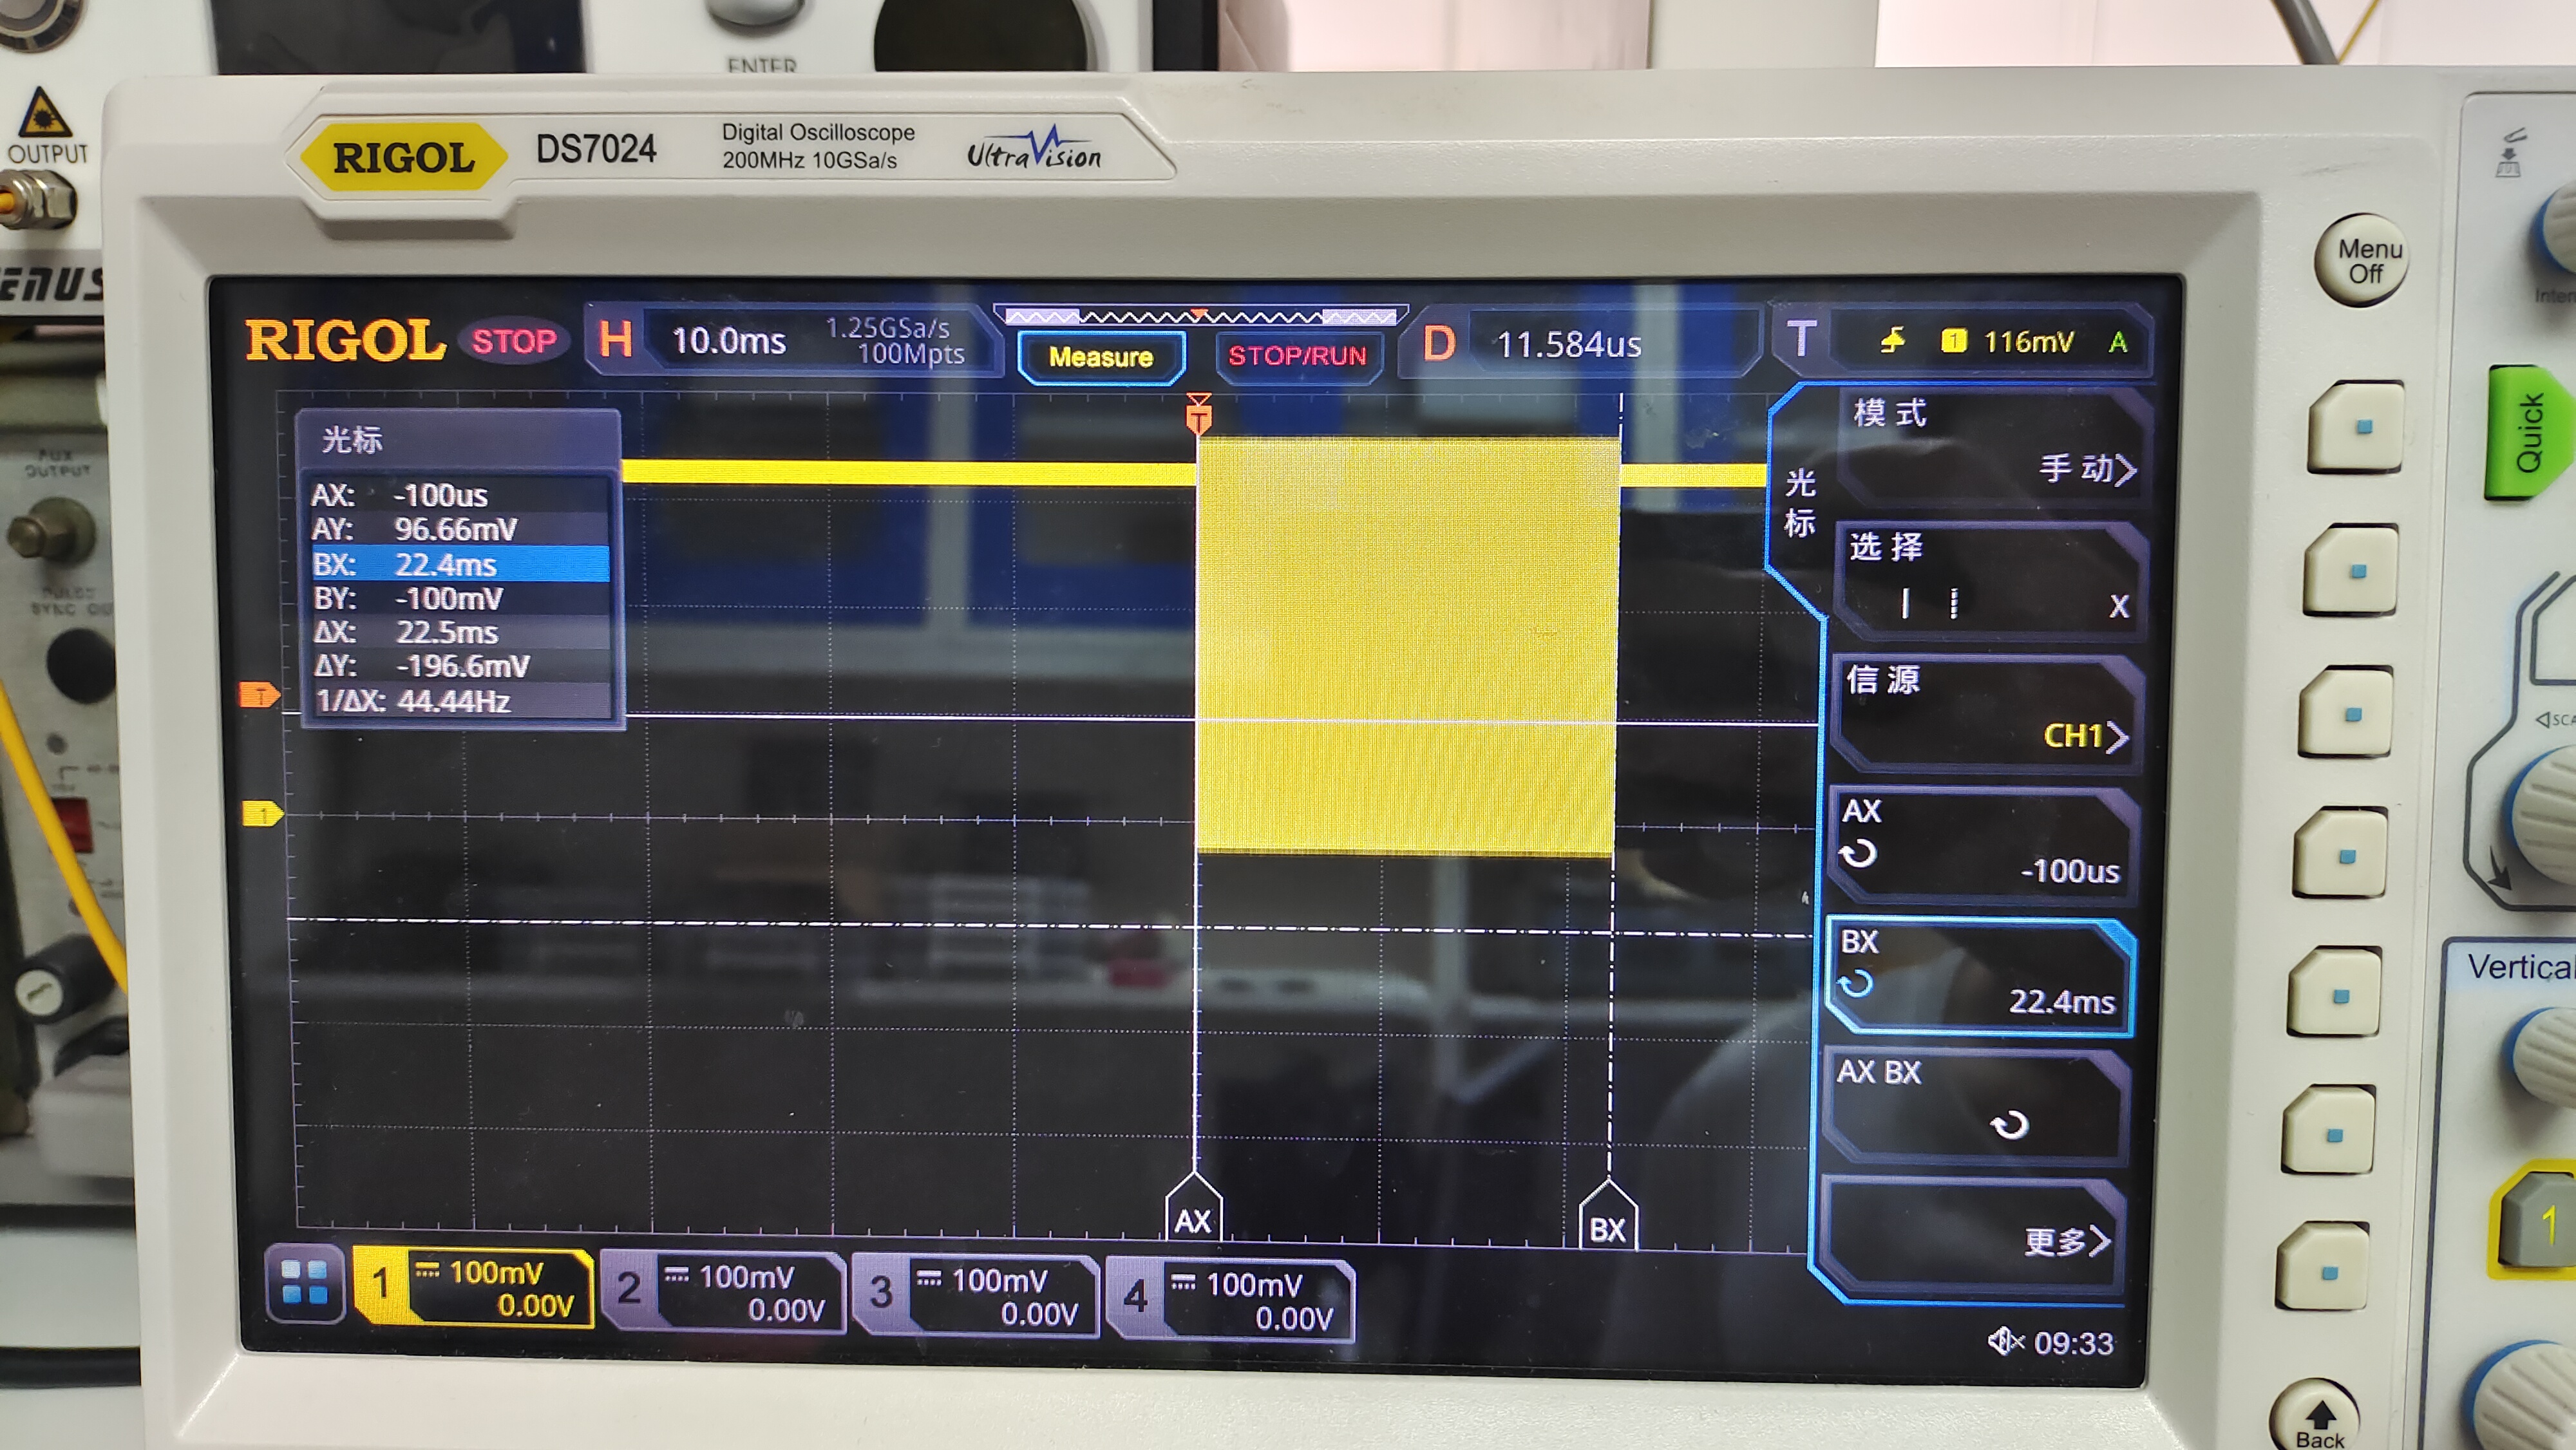Click the 1.25GSa/s 100Mpts sample rate text
The image size is (2576, 1450).
[x=896, y=341]
